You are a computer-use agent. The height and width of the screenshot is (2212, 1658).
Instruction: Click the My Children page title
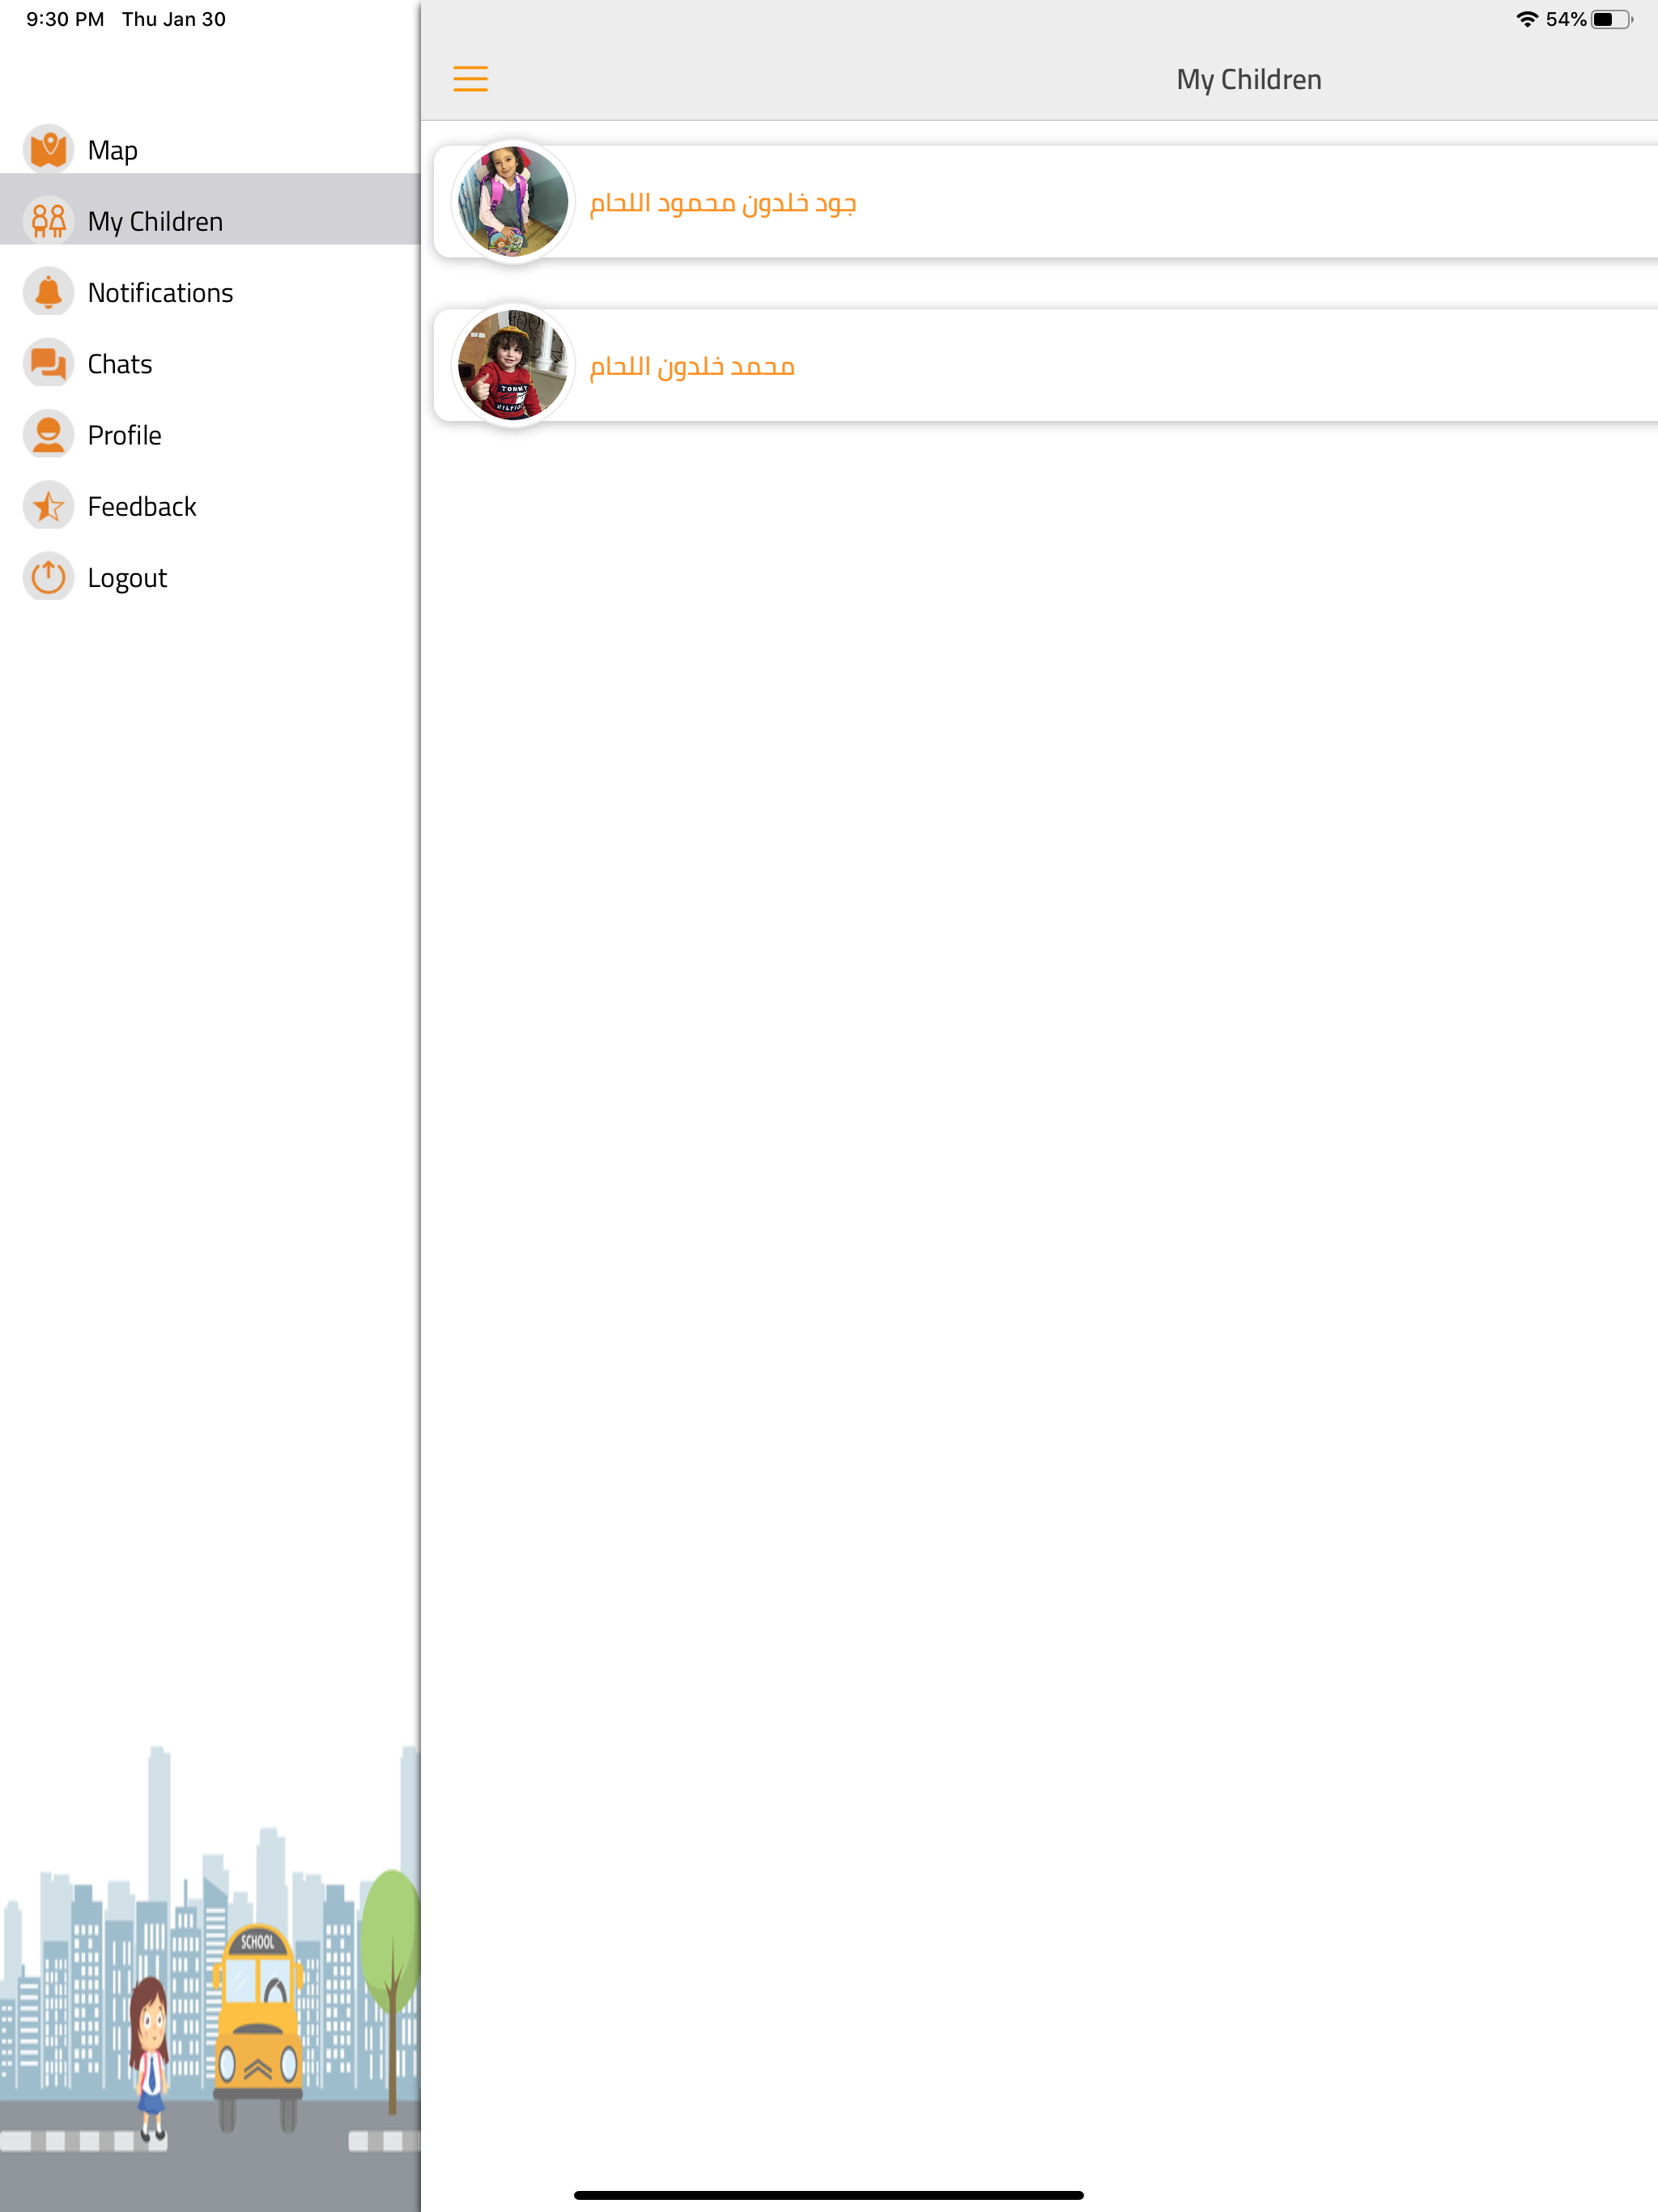(x=1249, y=80)
